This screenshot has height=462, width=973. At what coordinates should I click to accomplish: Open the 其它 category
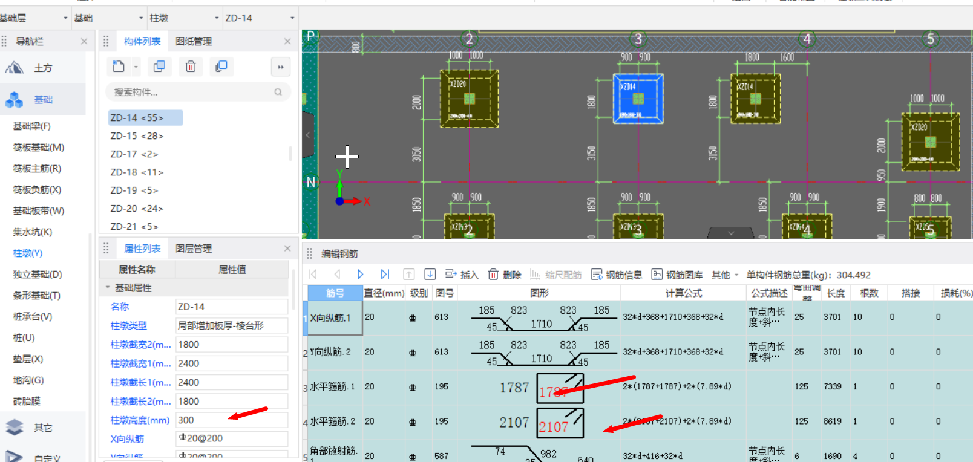click(42, 428)
